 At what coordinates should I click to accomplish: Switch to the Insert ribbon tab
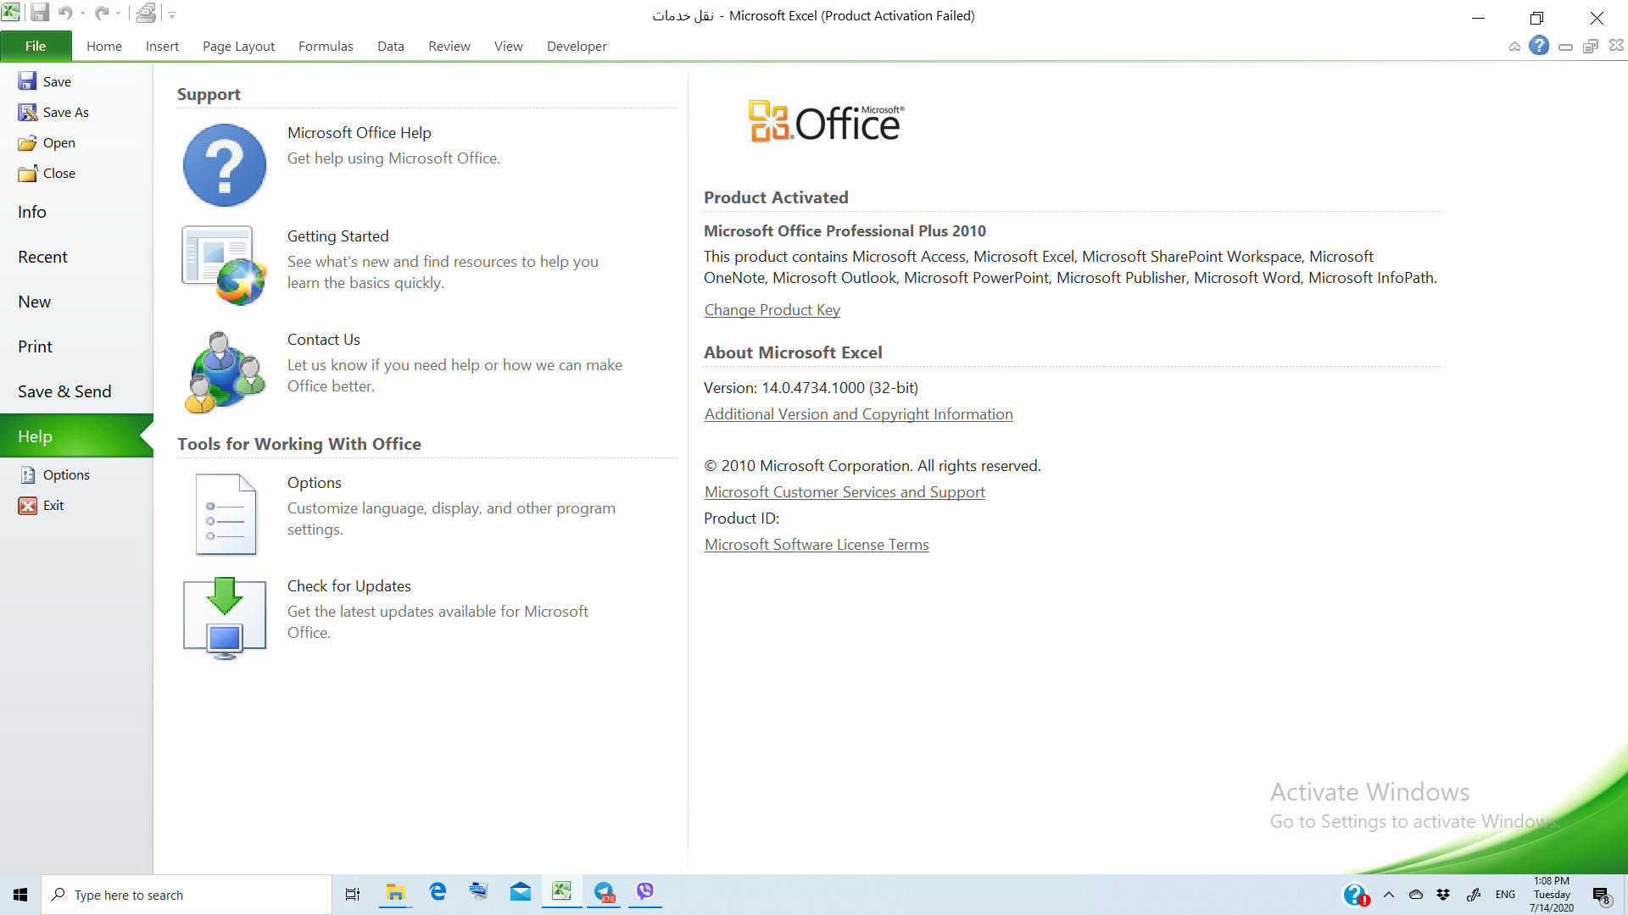tap(162, 46)
